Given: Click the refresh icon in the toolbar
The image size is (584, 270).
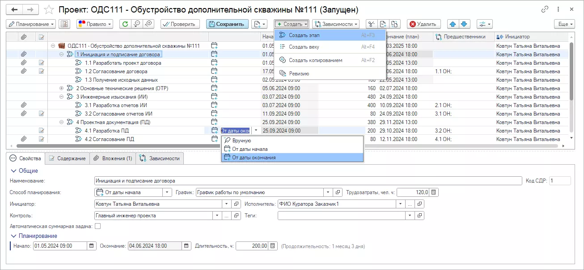Looking at the screenshot, I should pos(125,24).
